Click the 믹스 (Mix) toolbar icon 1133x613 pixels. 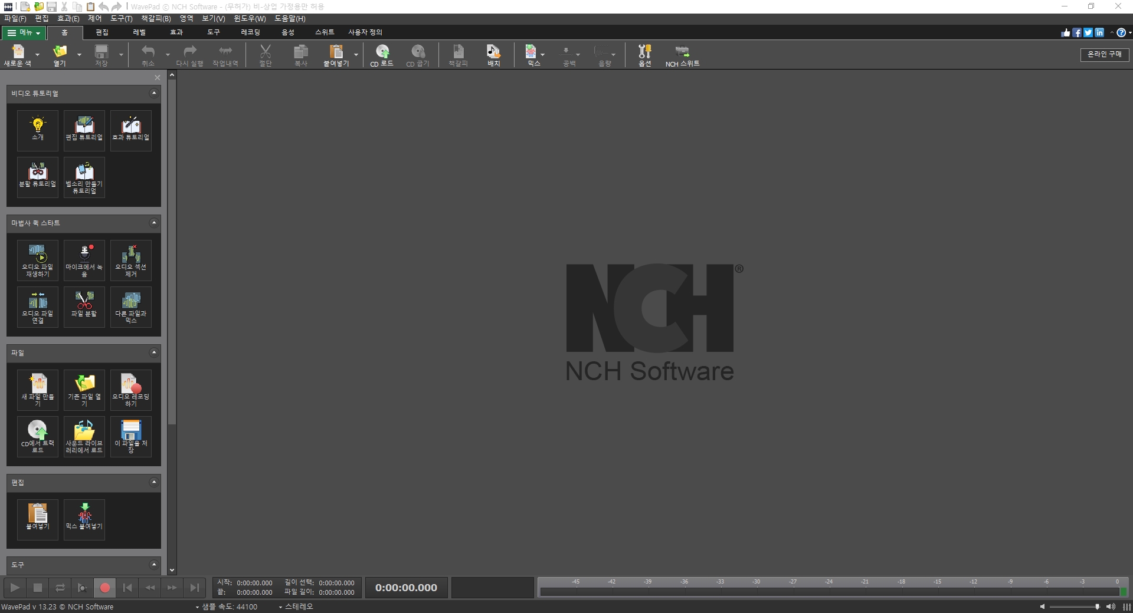[x=533, y=55]
